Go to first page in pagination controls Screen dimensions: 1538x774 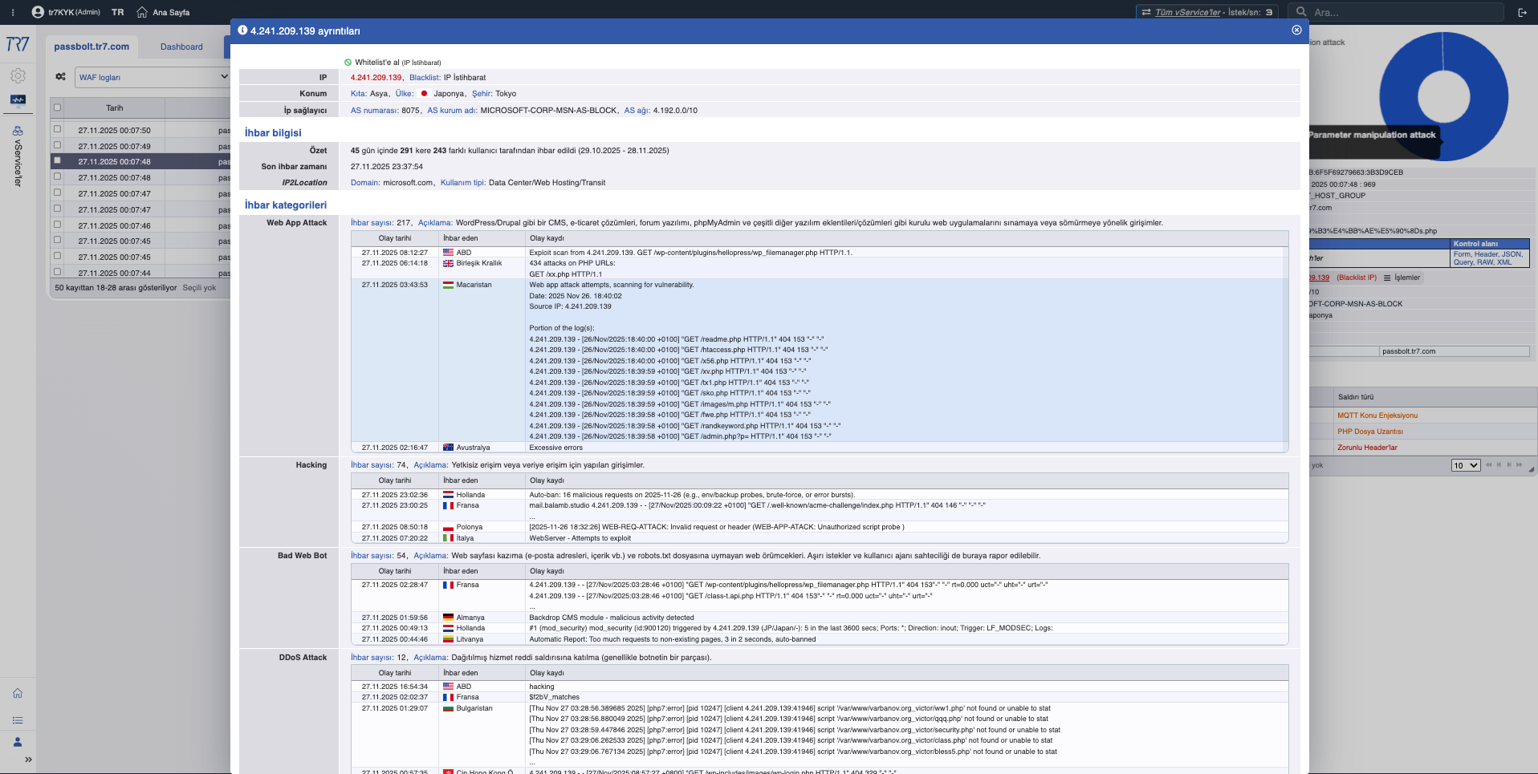pos(1489,465)
